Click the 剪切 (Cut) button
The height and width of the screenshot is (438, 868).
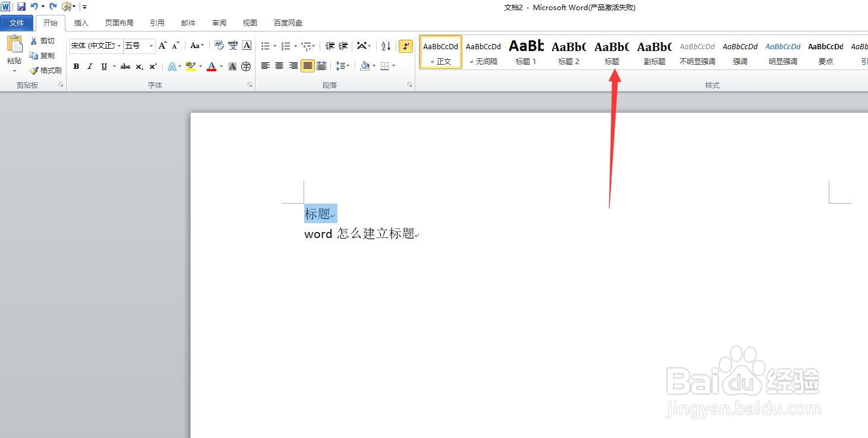pos(43,41)
